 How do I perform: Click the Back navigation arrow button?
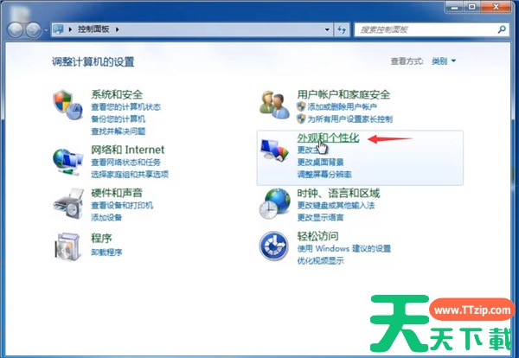click(16, 30)
